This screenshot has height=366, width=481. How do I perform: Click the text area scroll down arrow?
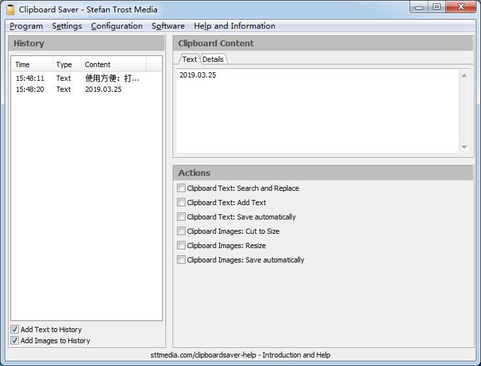point(464,147)
